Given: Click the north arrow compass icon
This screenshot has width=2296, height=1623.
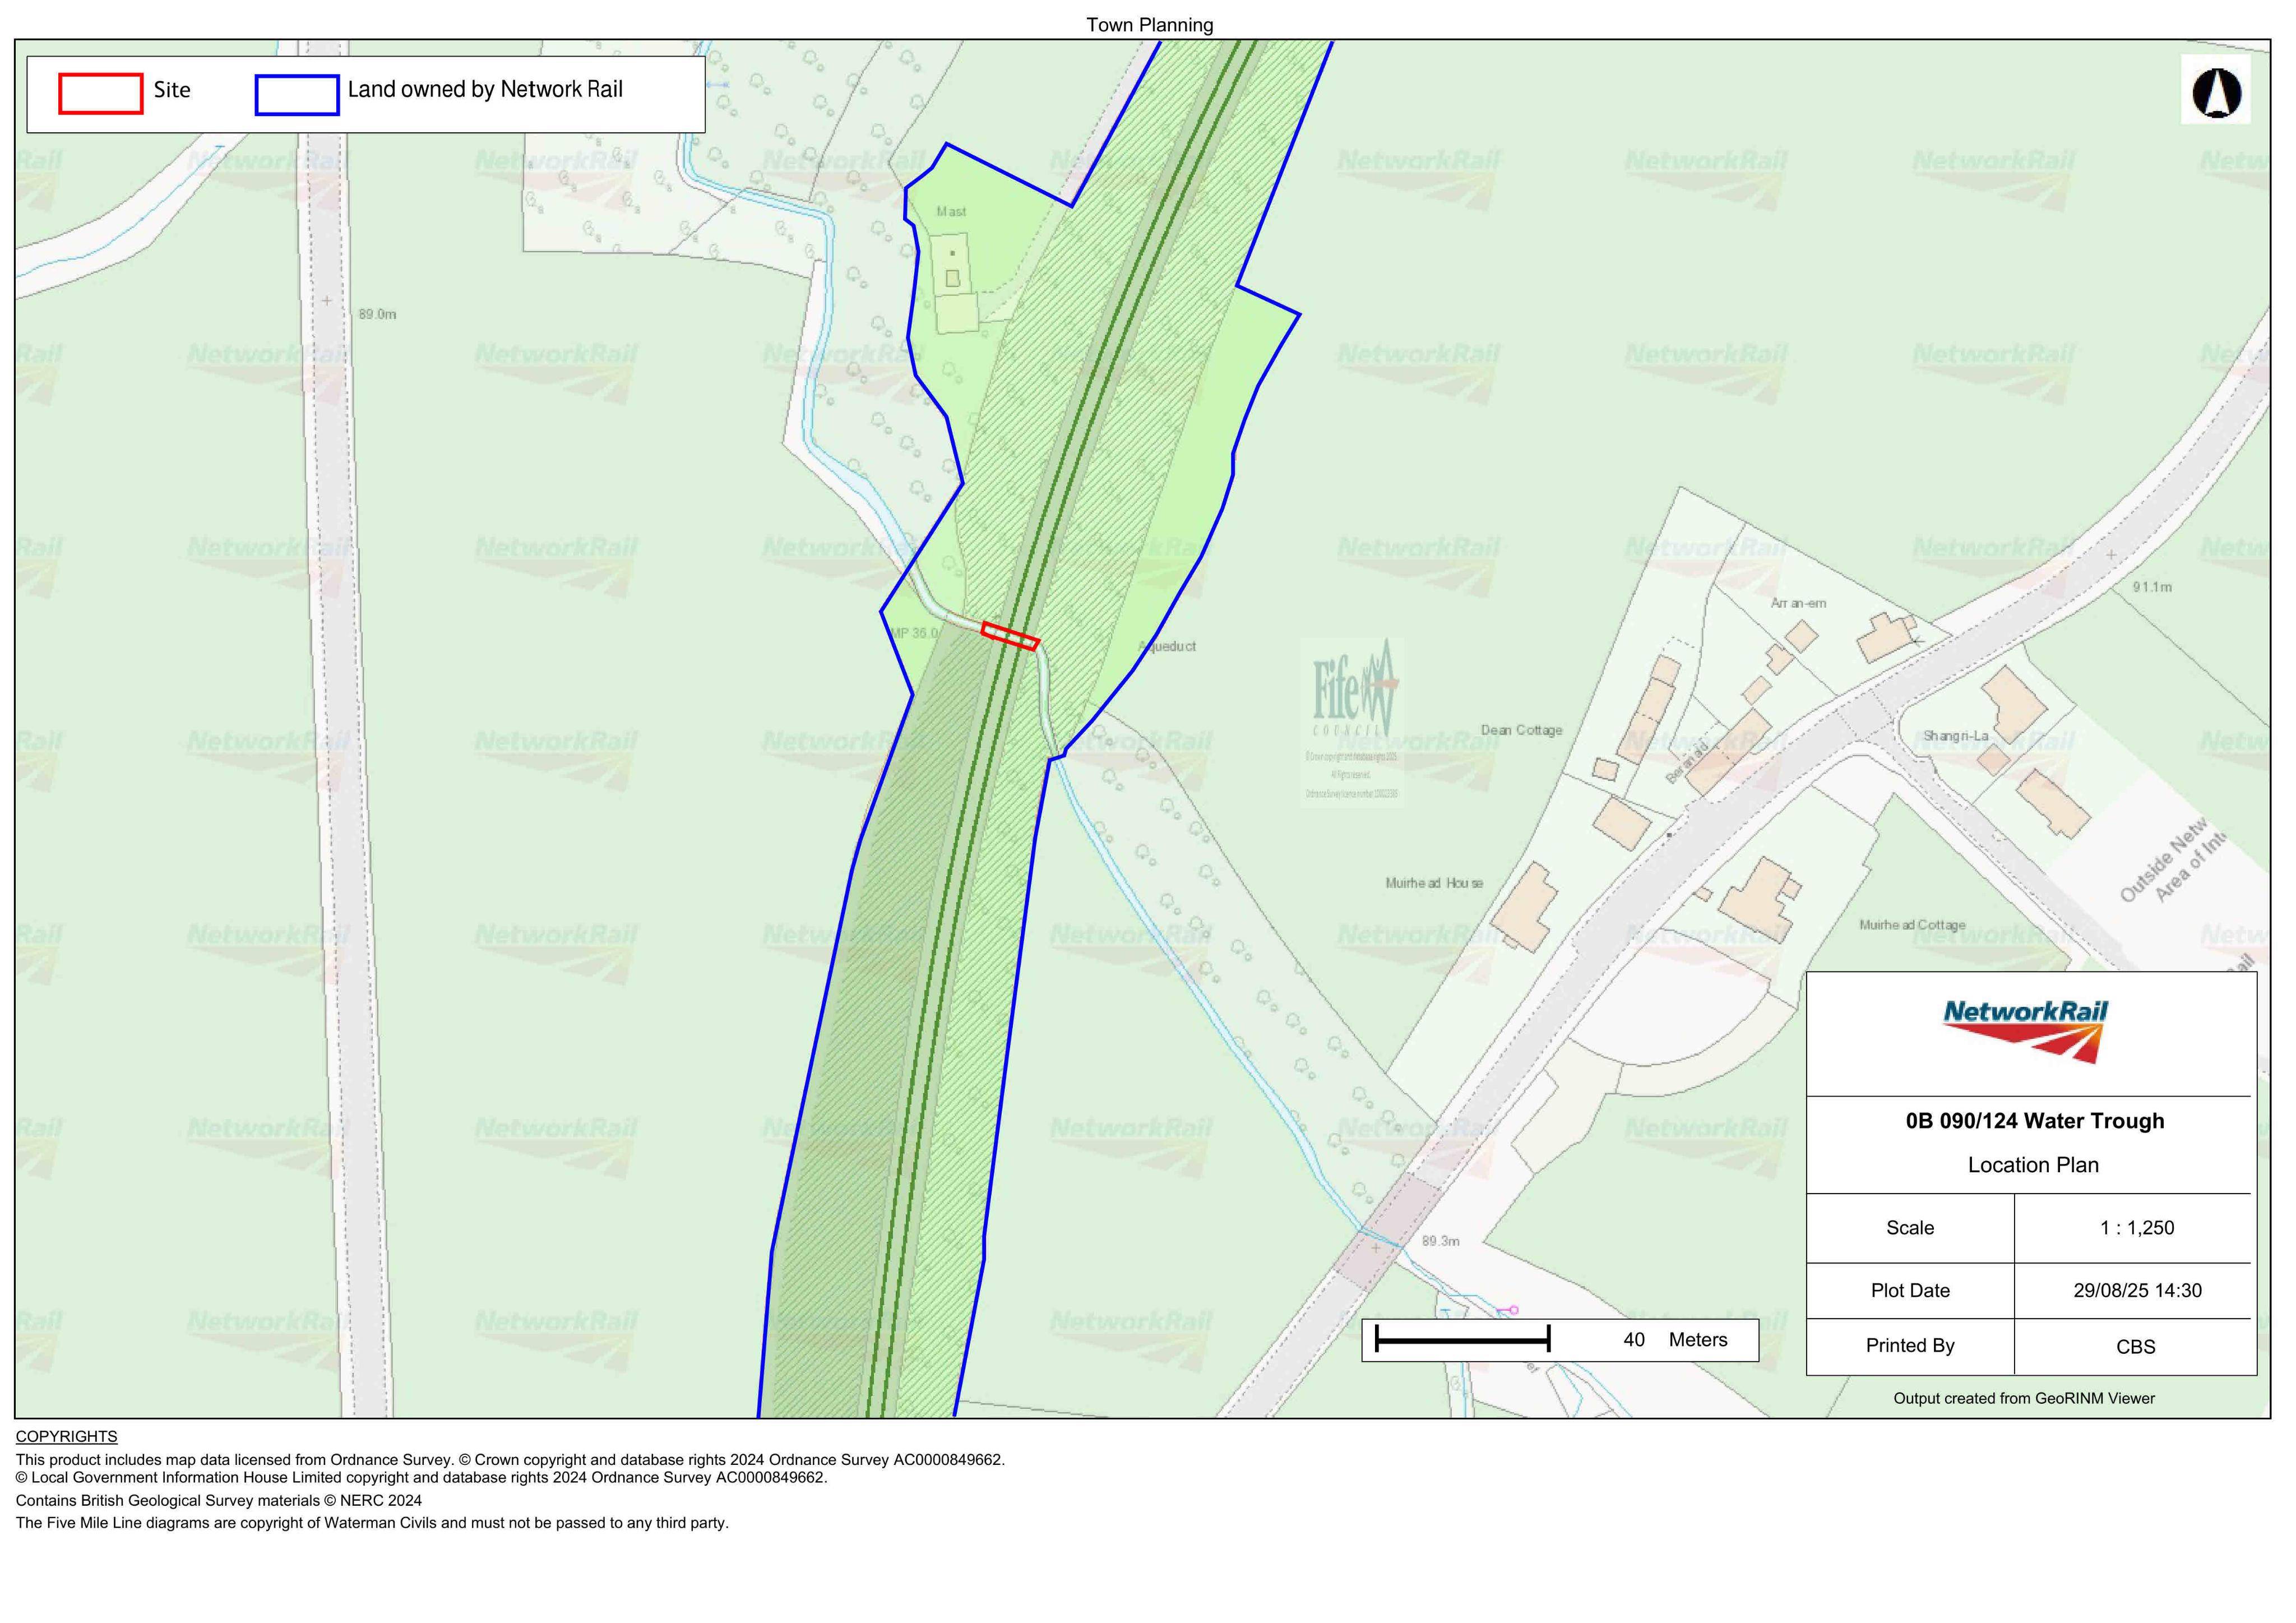Looking at the screenshot, I should point(2216,93).
